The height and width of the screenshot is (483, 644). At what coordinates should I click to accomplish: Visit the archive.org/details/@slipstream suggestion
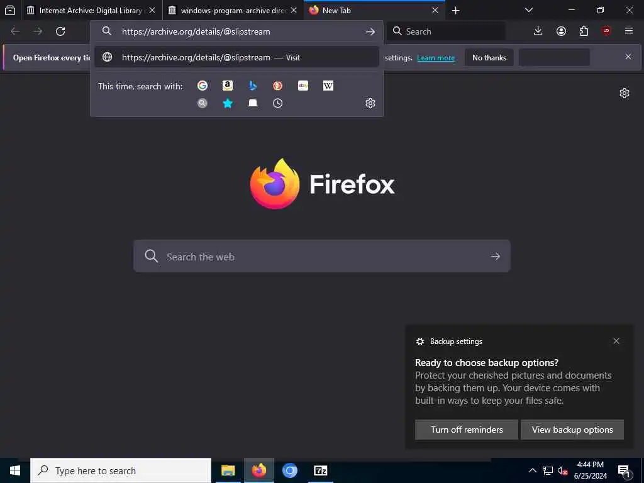point(236,57)
